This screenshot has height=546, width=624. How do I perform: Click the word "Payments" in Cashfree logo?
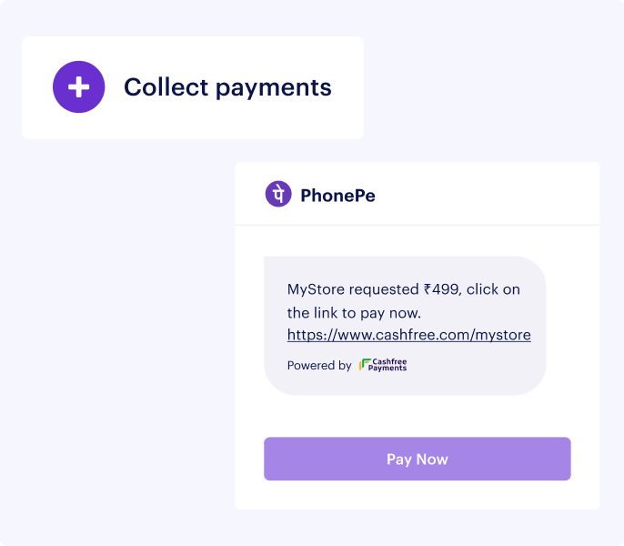point(388,369)
